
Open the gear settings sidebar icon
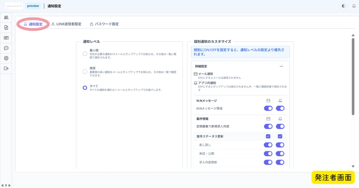pos(6,58)
